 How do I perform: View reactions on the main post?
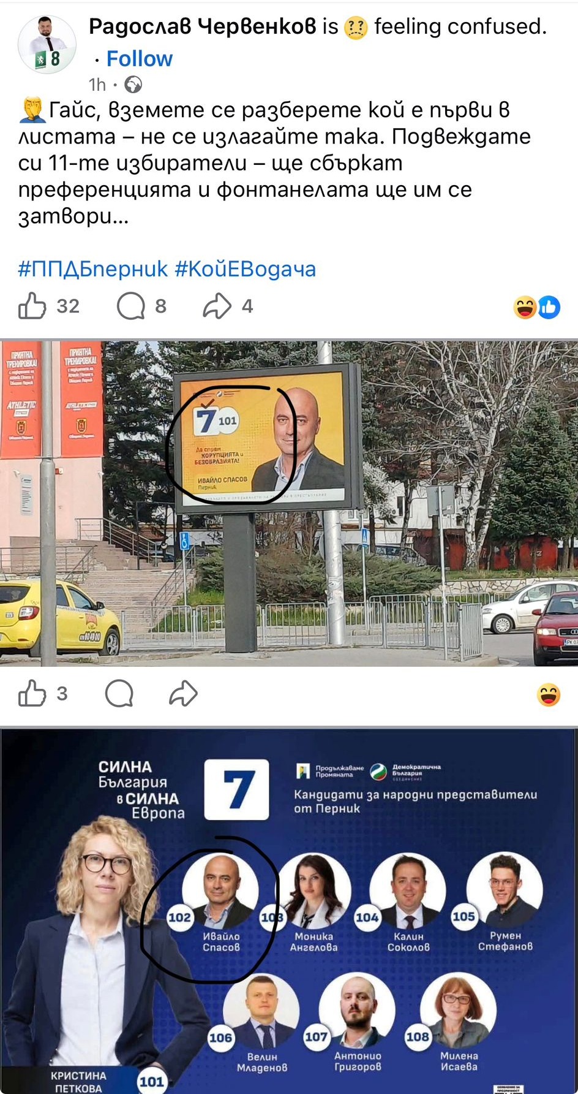click(x=537, y=307)
